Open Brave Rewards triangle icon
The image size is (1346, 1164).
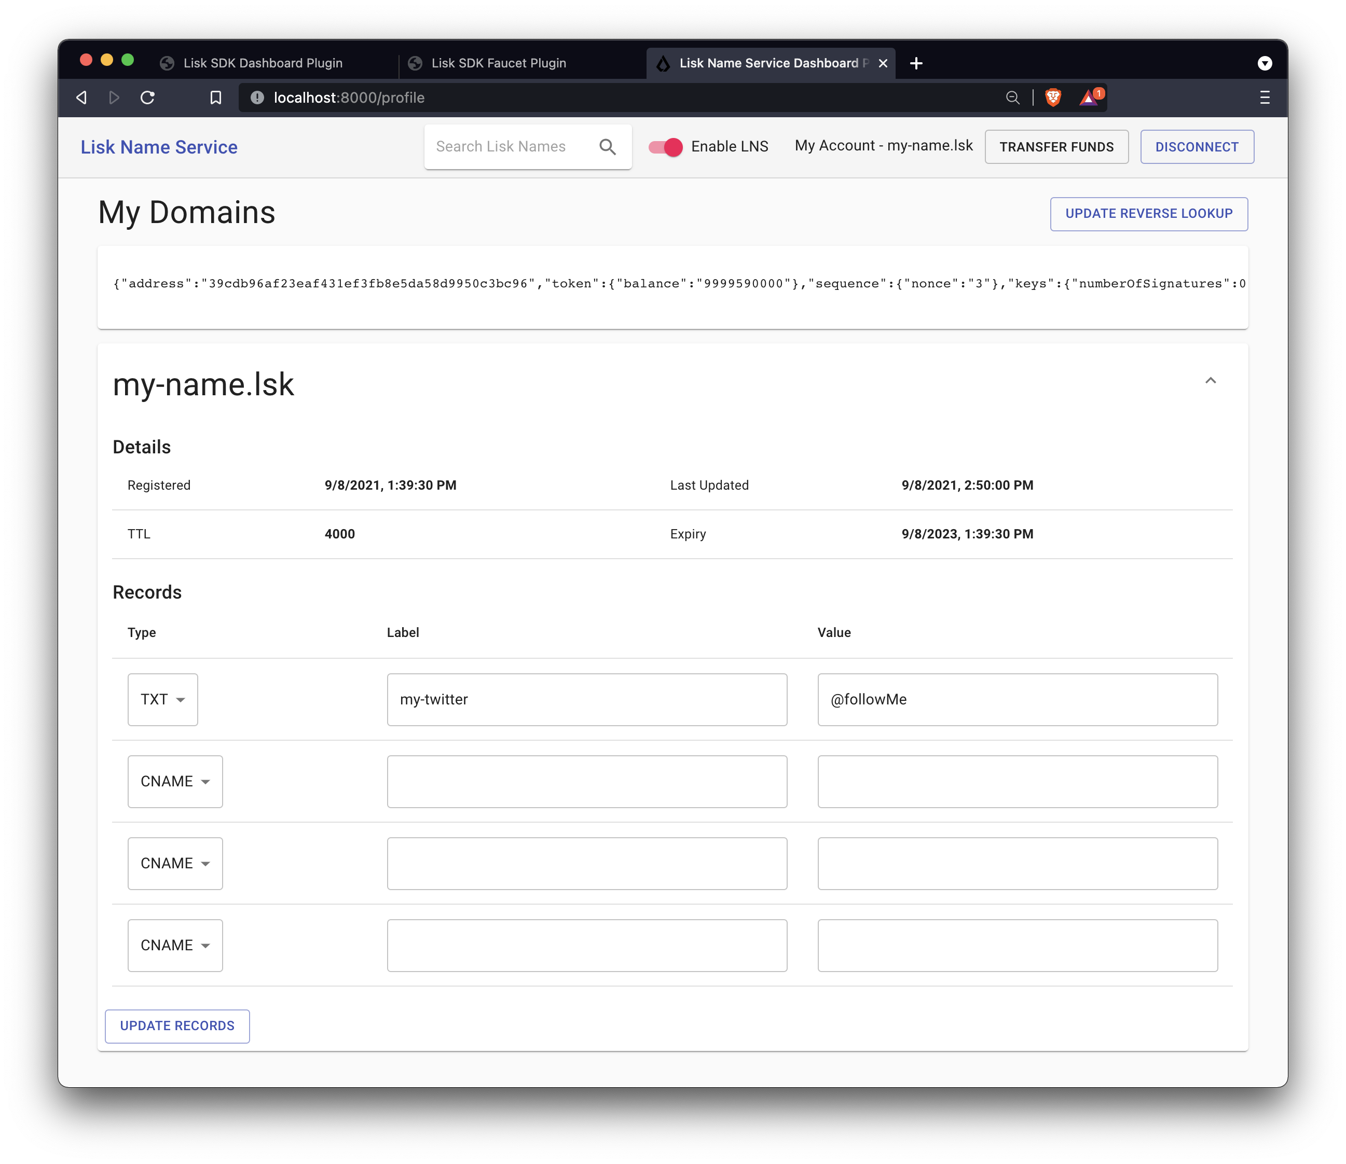(1091, 98)
